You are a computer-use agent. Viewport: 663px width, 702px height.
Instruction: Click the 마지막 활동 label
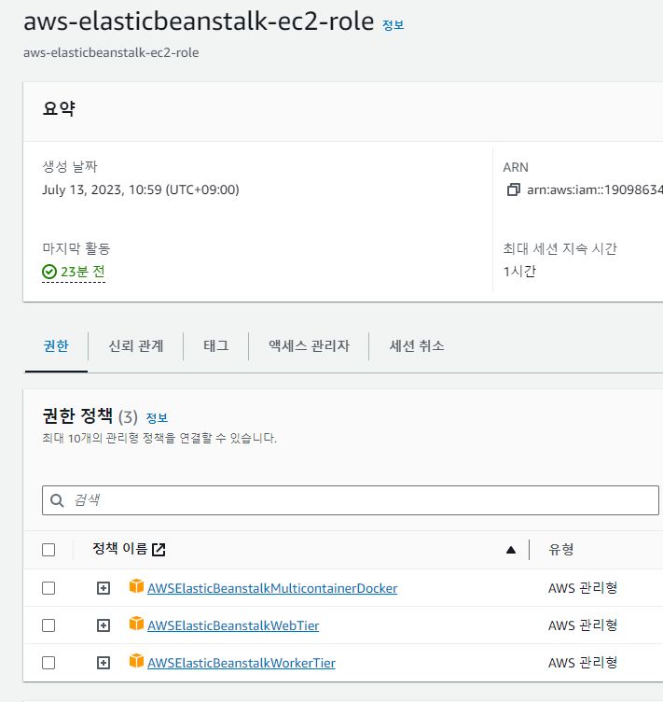point(76,248)
